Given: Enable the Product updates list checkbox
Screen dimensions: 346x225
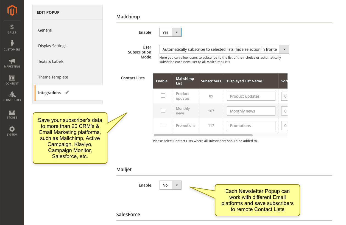Looking at the screenshot, I should click(x=163, y=95).
